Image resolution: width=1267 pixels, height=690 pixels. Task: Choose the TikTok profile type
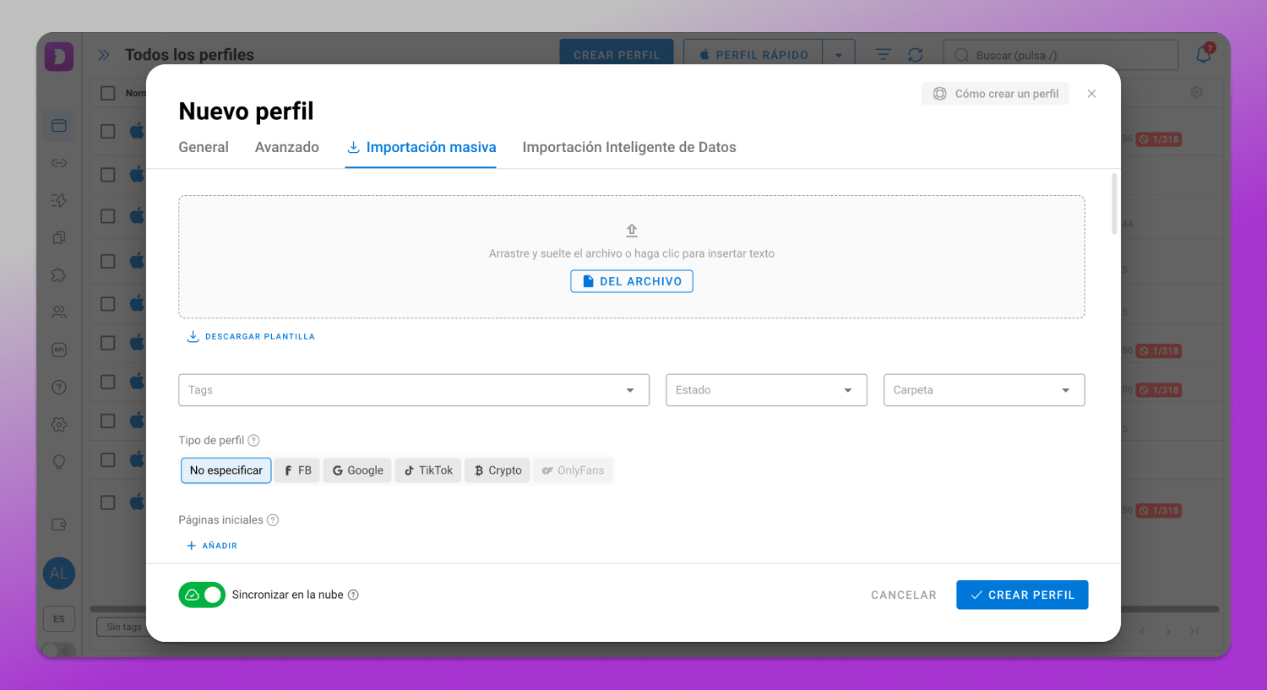428,470
